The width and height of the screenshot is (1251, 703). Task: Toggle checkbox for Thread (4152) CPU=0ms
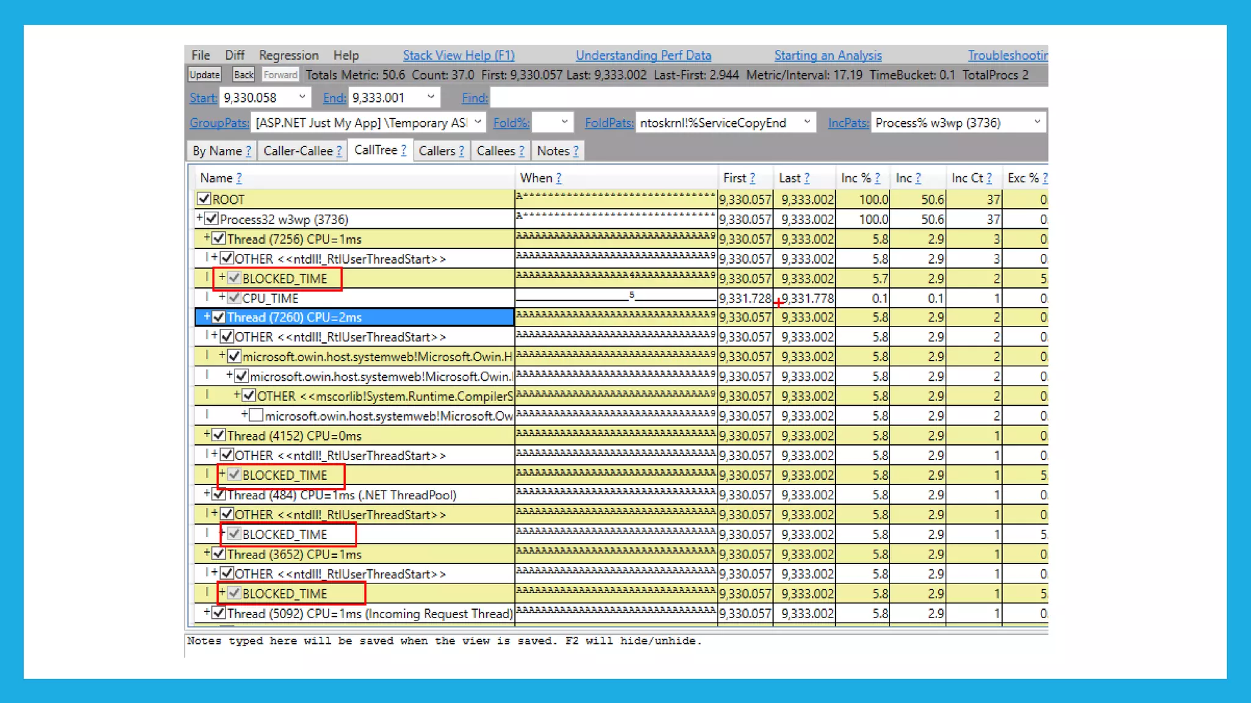pos(219,435)
